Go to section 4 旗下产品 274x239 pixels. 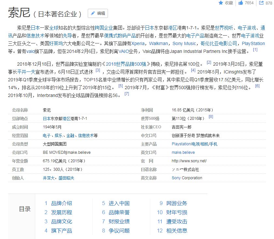(x=61, y=231)
